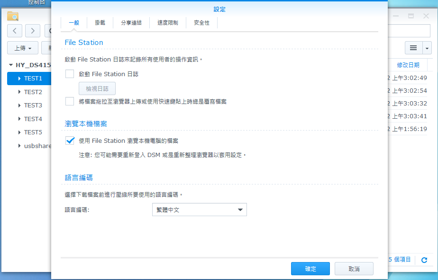Select the usbshare folder in the tree

click(x=37, y=145)
